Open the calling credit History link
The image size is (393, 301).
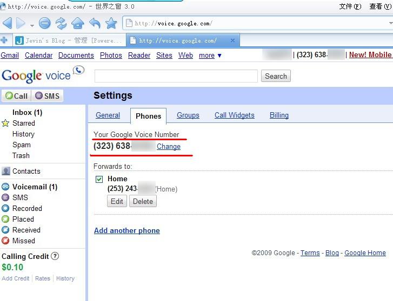tap(65, 278)
